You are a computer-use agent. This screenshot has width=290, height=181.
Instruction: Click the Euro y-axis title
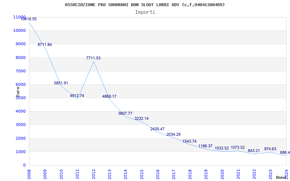18,92
